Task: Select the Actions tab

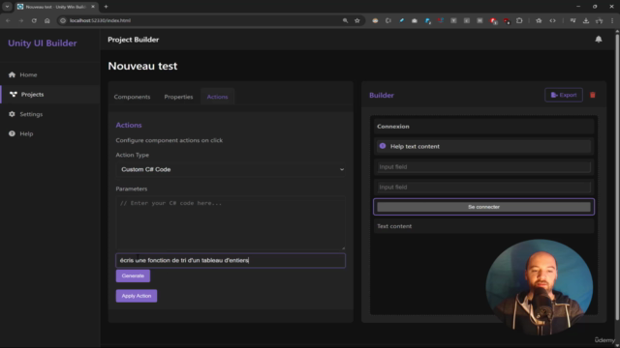Action: coord(217,97)
